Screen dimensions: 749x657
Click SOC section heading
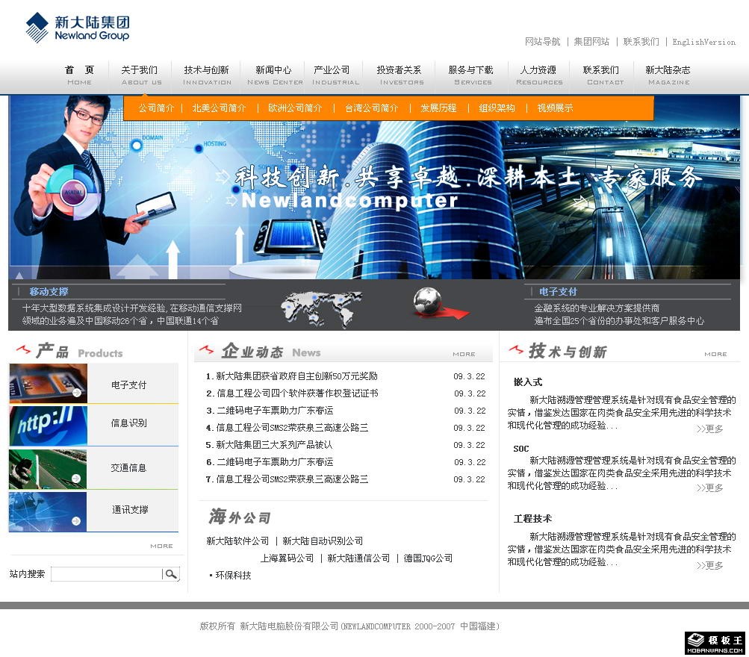tap(521, 449)
